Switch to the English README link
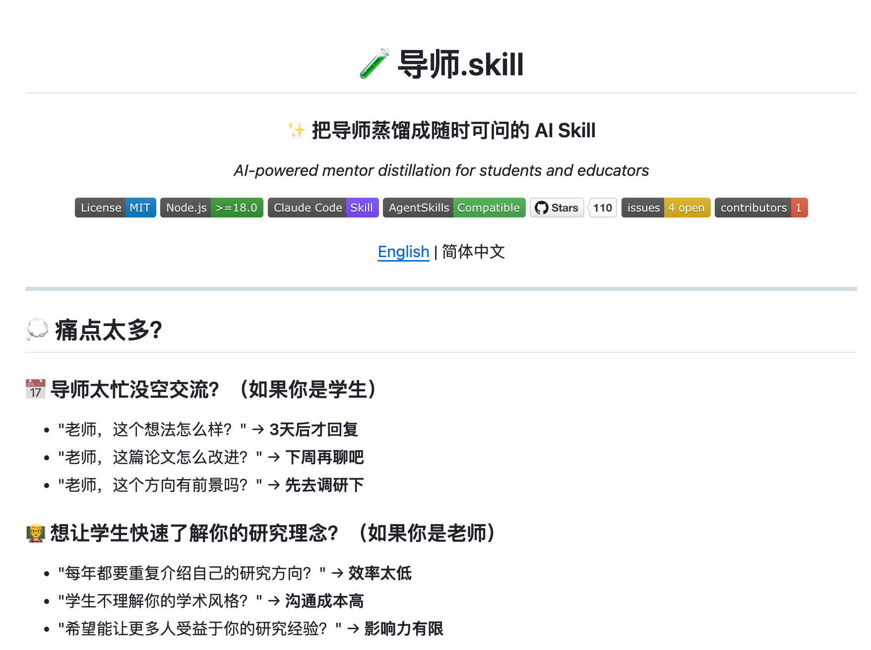 click(404, 252)
